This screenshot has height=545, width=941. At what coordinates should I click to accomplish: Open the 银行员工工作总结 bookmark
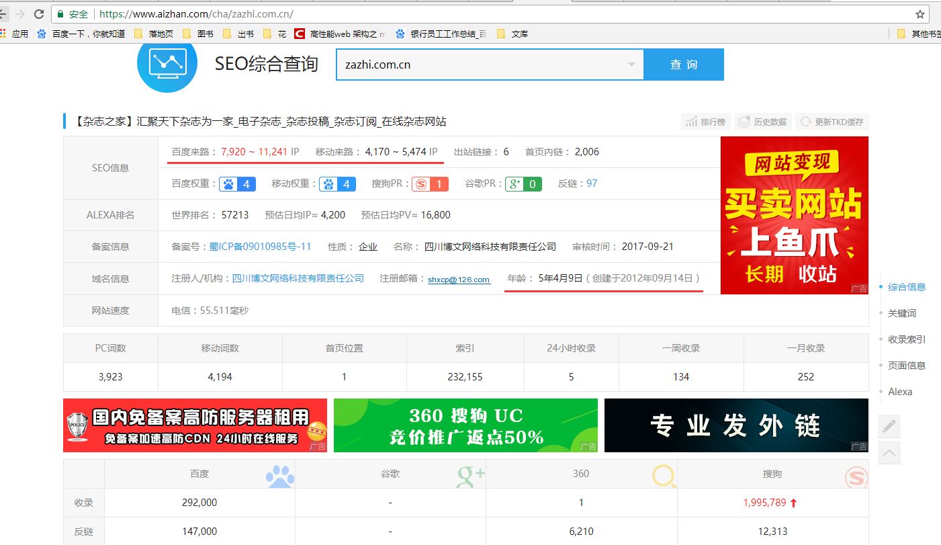[441, 34]
